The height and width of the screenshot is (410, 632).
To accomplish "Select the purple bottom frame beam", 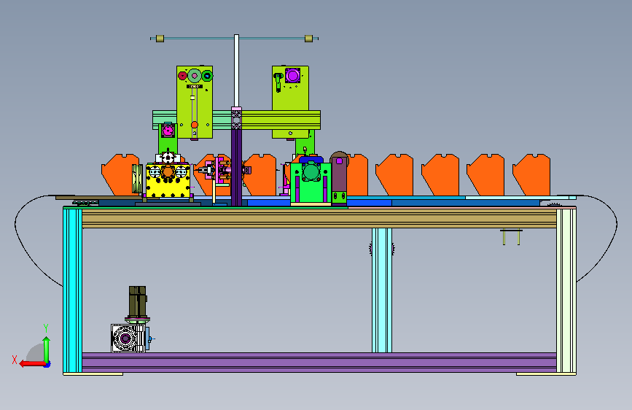I will (x=319, y=362).
